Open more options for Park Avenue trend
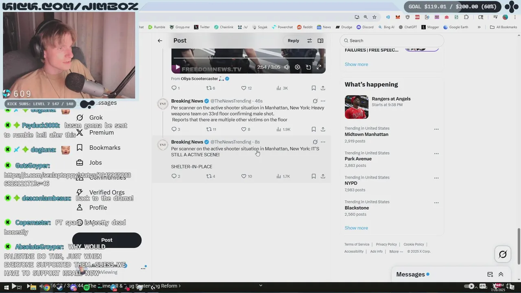 coord(436,154)
